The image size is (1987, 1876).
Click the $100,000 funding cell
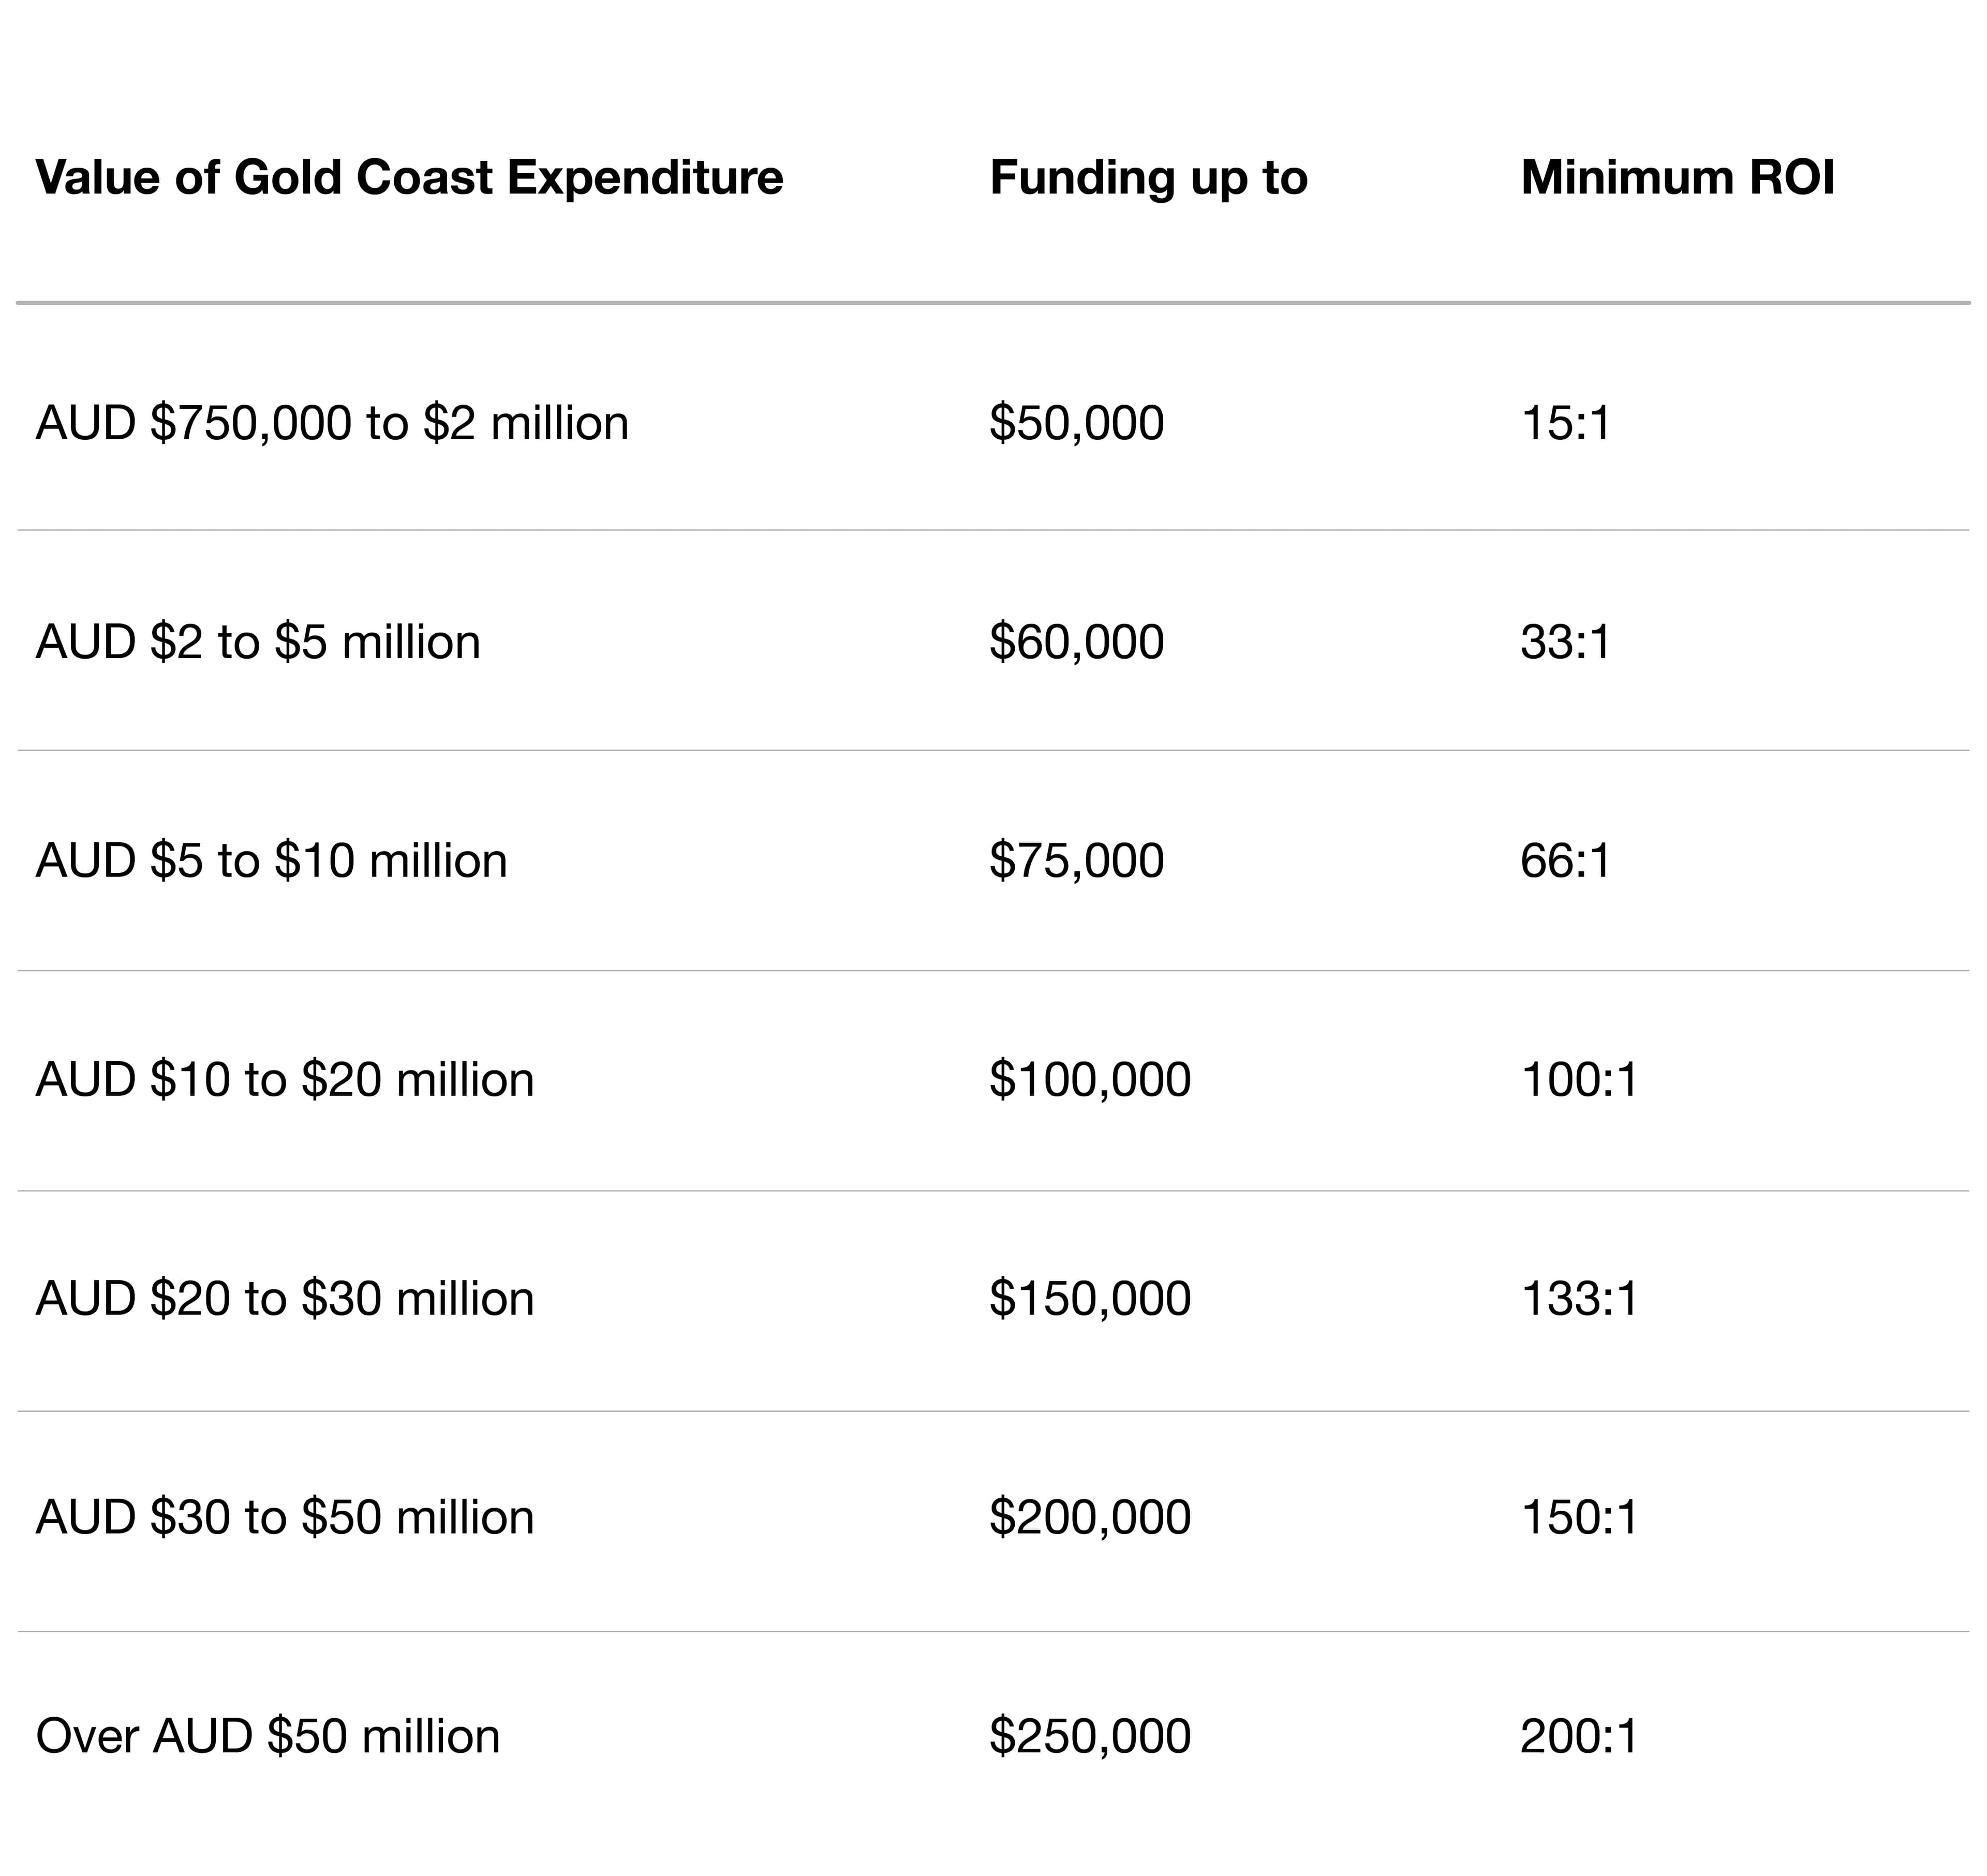(1090, 1080)
